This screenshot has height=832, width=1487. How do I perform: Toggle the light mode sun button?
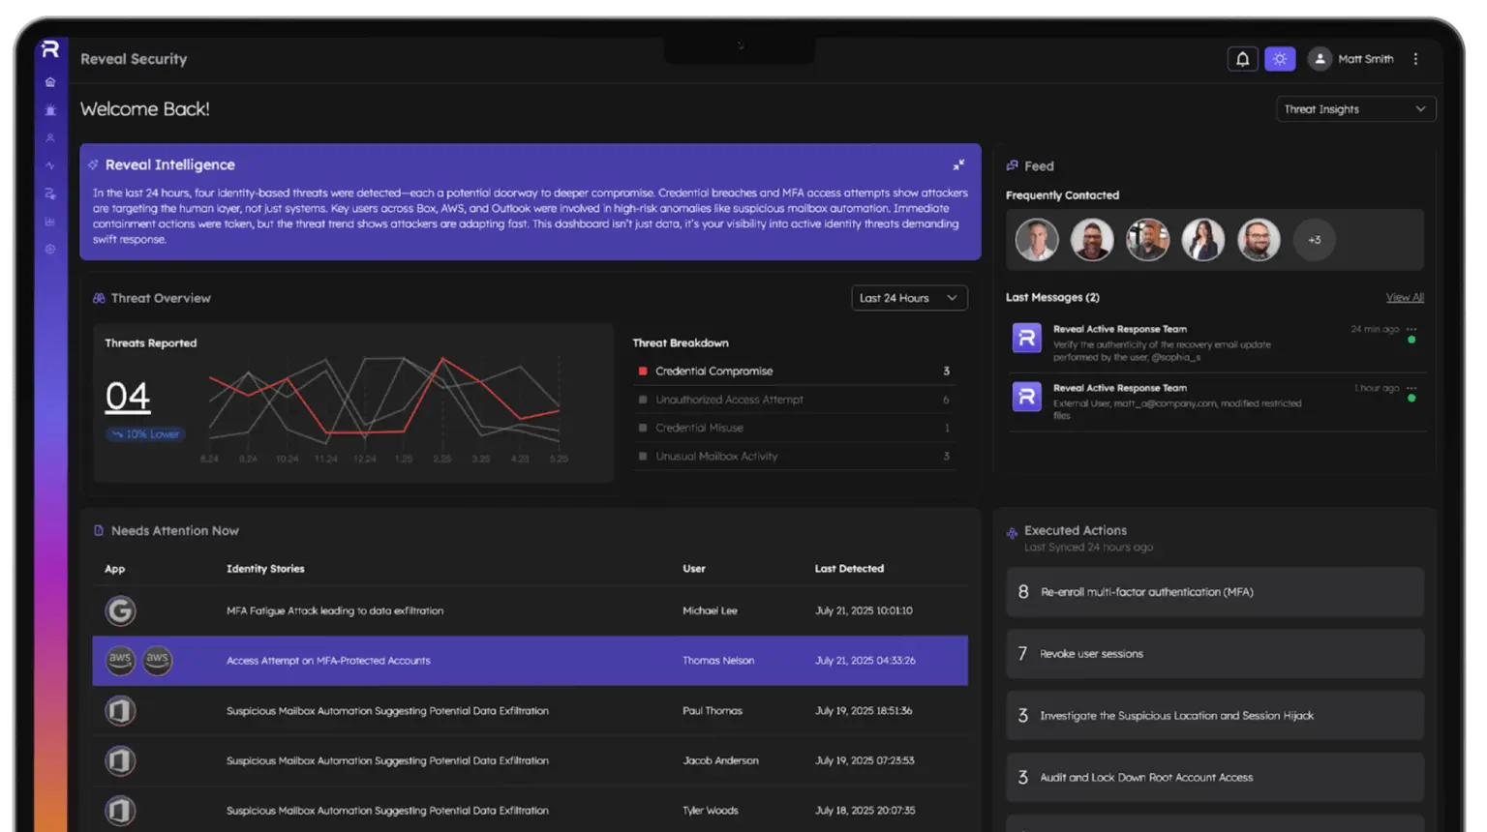tap(1280, 59)
